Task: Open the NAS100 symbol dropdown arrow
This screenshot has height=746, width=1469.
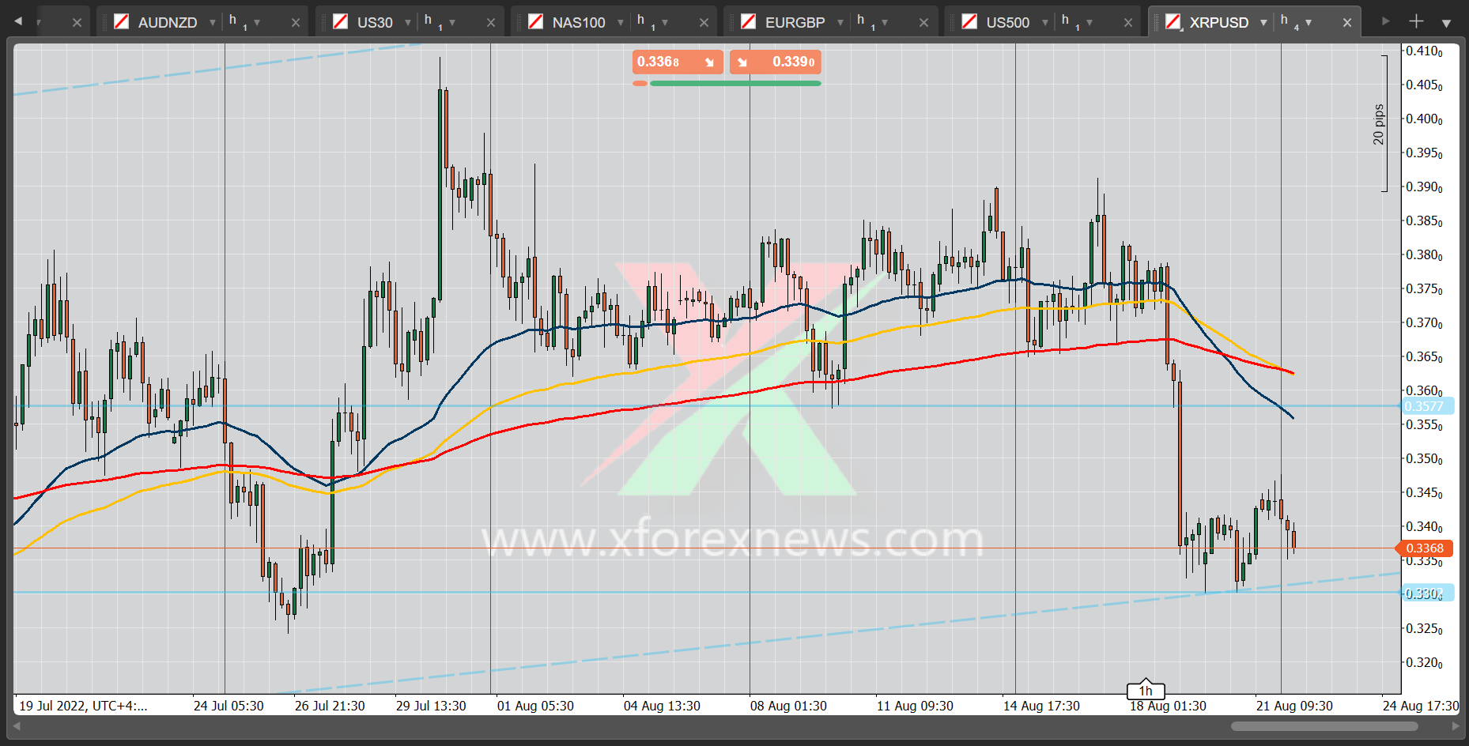Action: [x=621, y=22]
